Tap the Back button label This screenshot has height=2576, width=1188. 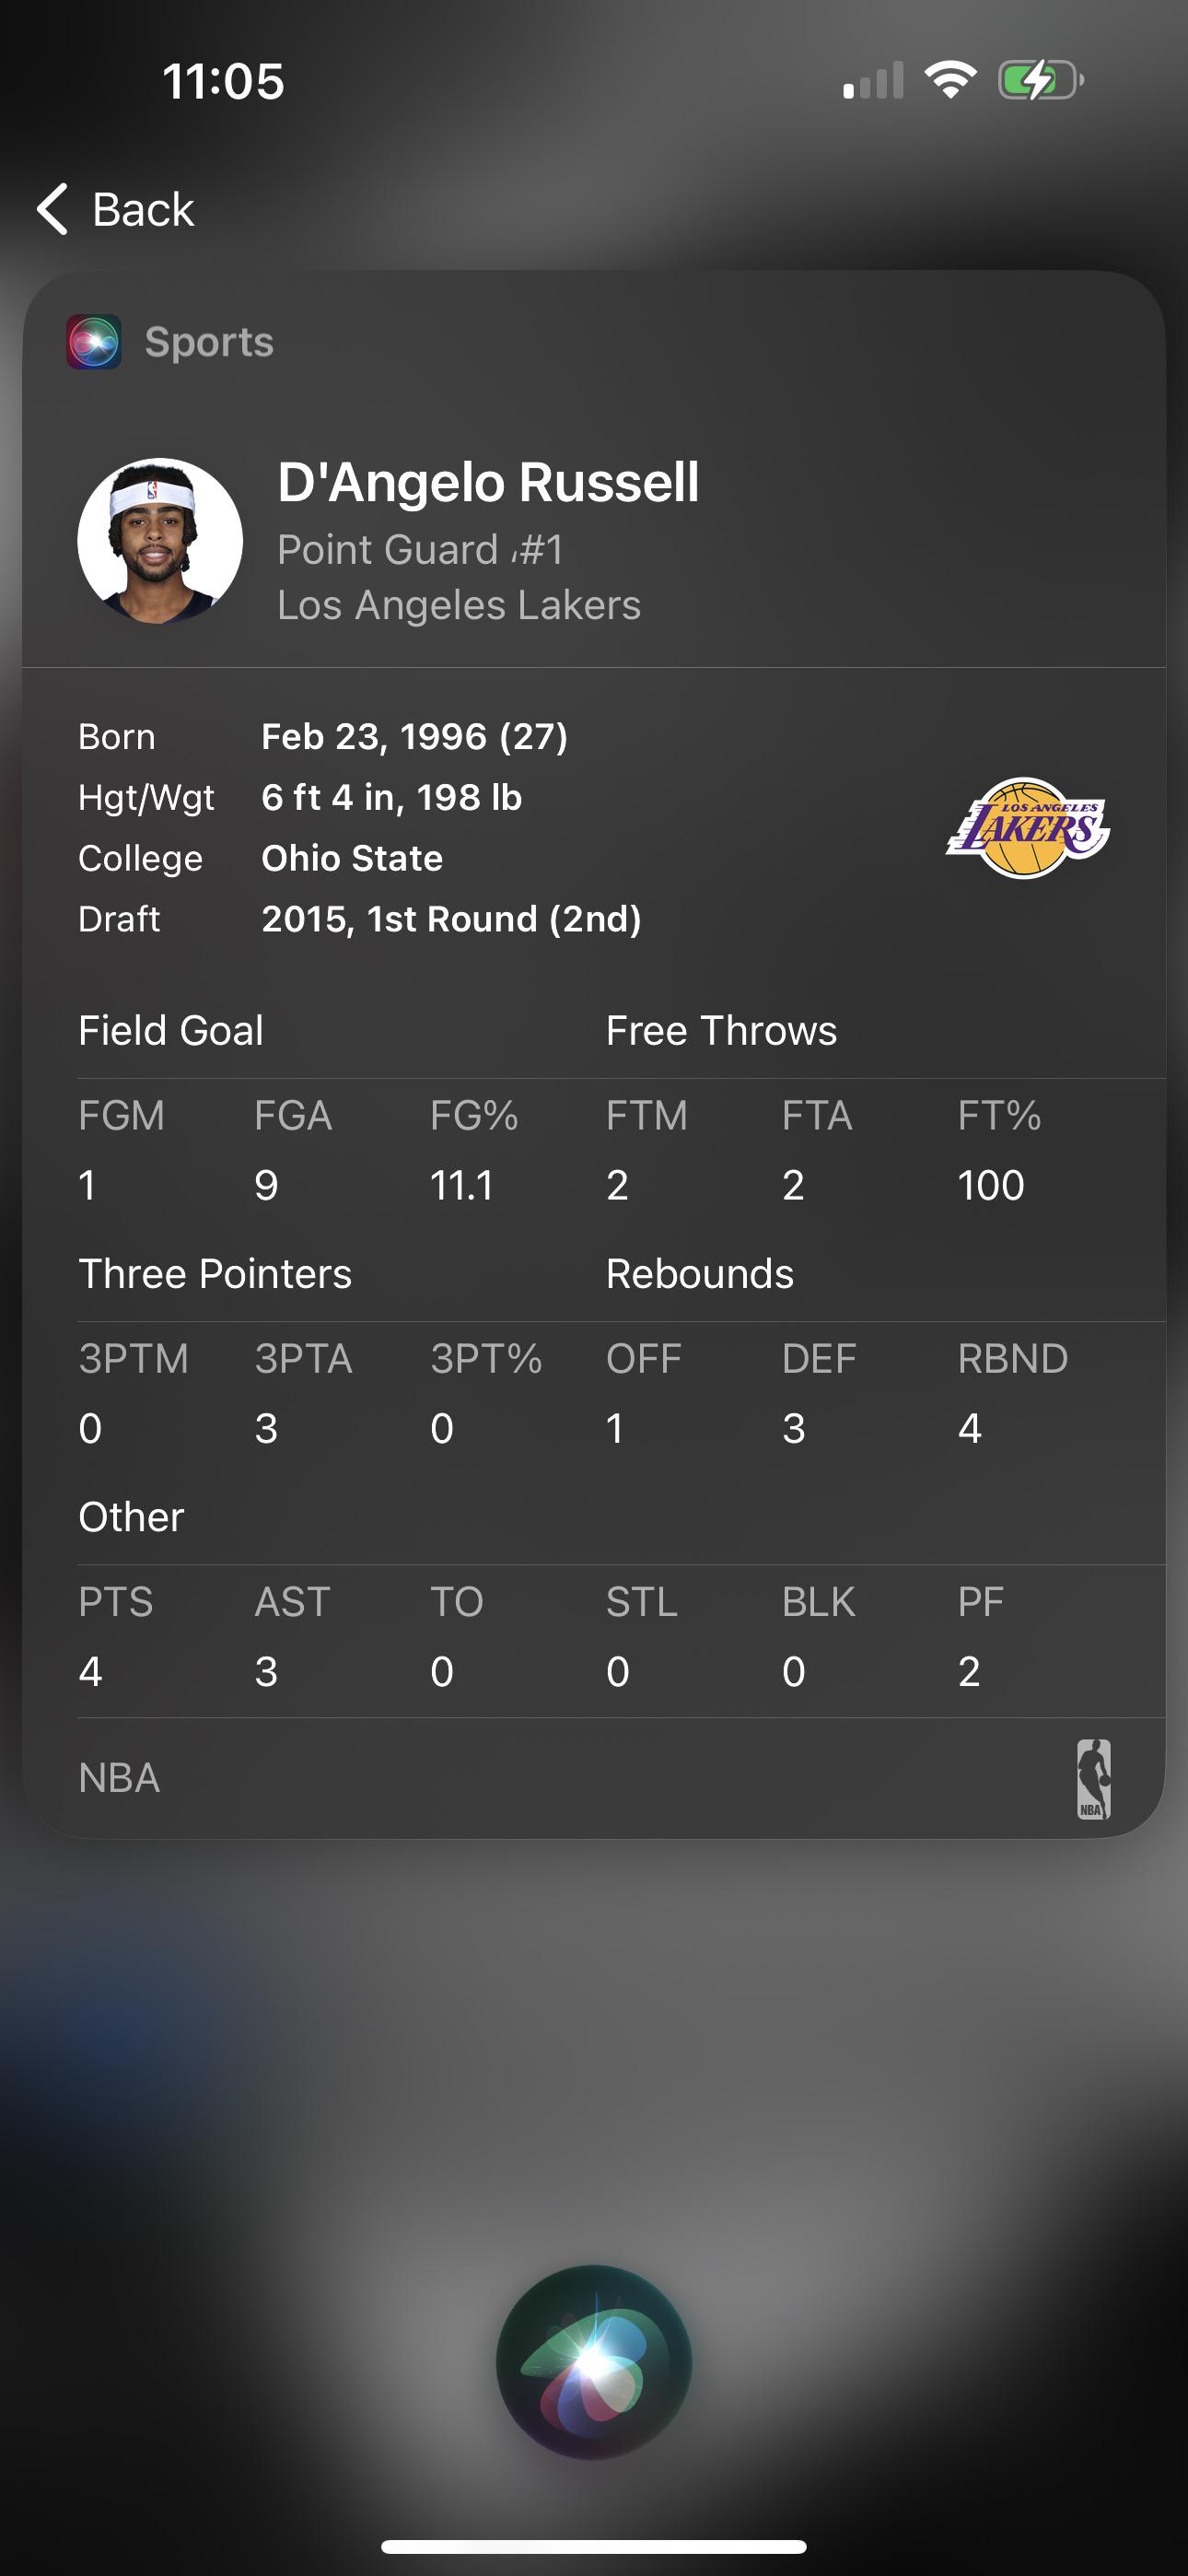143,210
